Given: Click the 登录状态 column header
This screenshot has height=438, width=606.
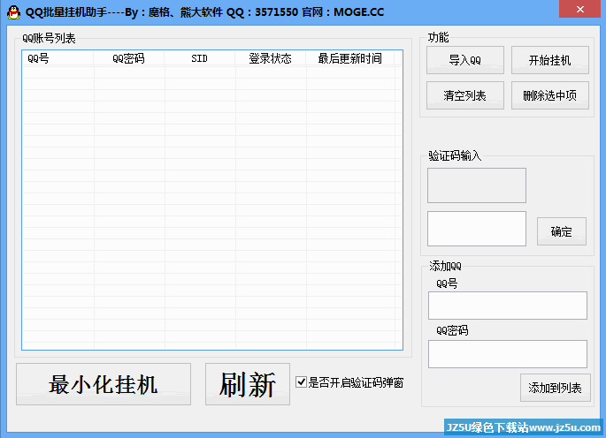Looking at the screenshot, I should [x=270, y=58].
